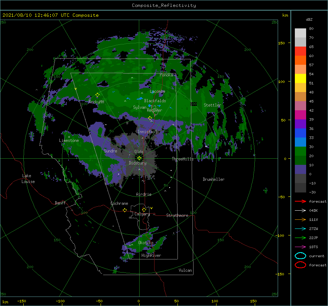Click the red forecast arrow legend icon
Viewport: 328px width, 306px height.
click(x=300, y=201)
